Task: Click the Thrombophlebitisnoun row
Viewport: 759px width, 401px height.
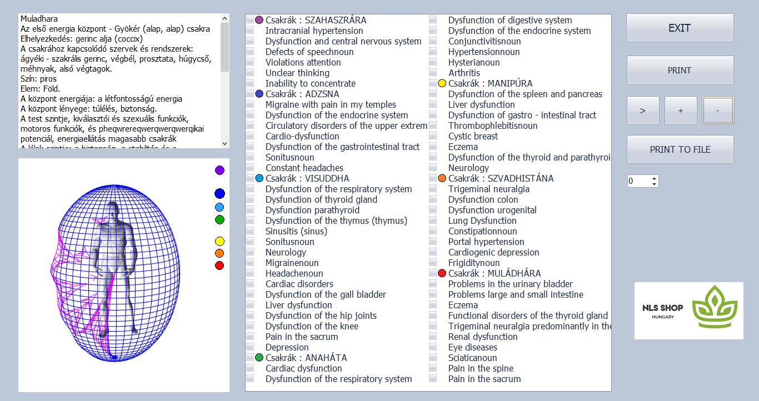Action: (493, 126)
